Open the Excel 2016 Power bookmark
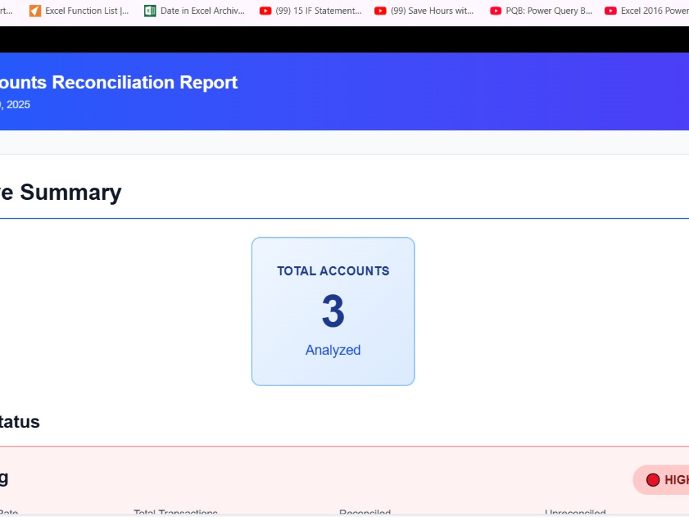 click(646, 10)
